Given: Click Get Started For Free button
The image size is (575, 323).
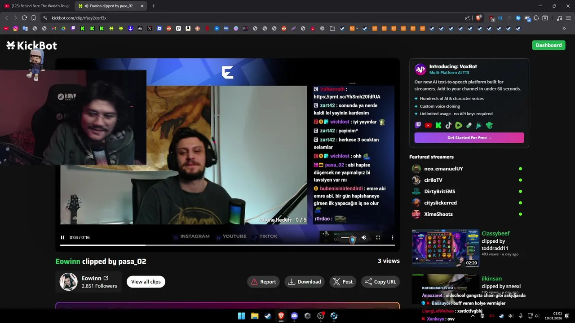Looking at the screenshot, I should point(469,138).
